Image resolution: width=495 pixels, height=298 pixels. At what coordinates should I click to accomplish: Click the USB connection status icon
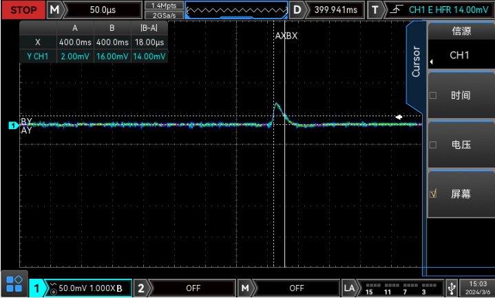coord(452,288)
